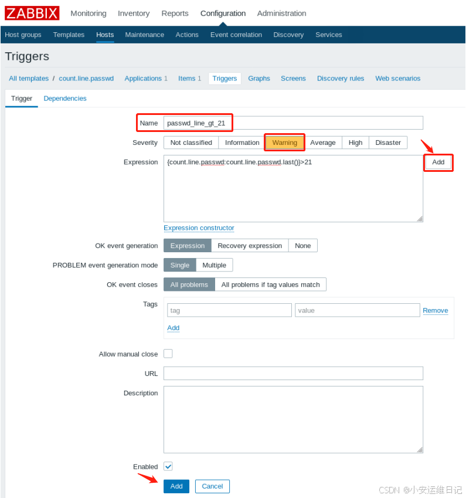Open the Screens link
466x498 pixels.
[x=293, y=79]
